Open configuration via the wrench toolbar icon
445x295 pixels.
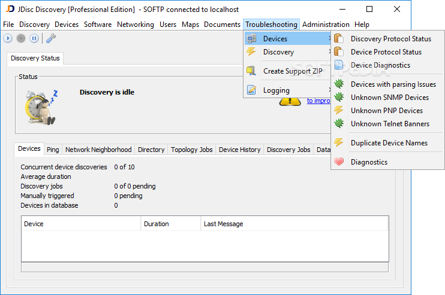51,38
